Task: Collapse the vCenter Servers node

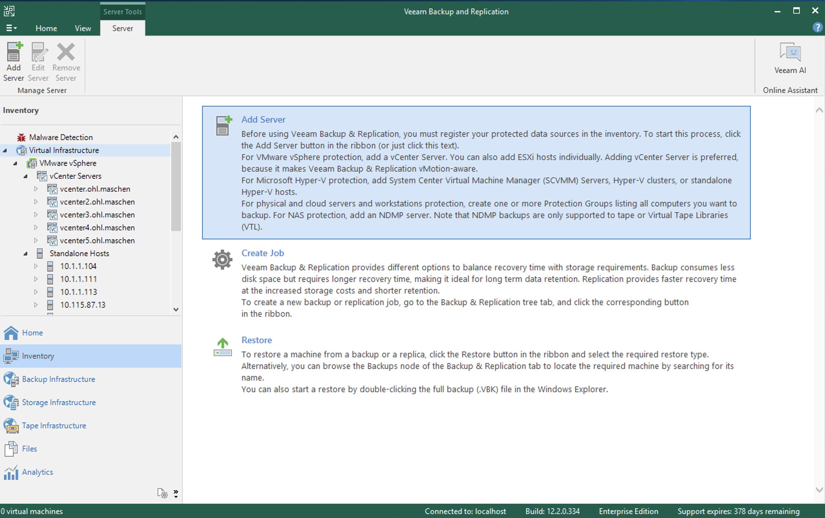Action: click(x=26, y=176)
